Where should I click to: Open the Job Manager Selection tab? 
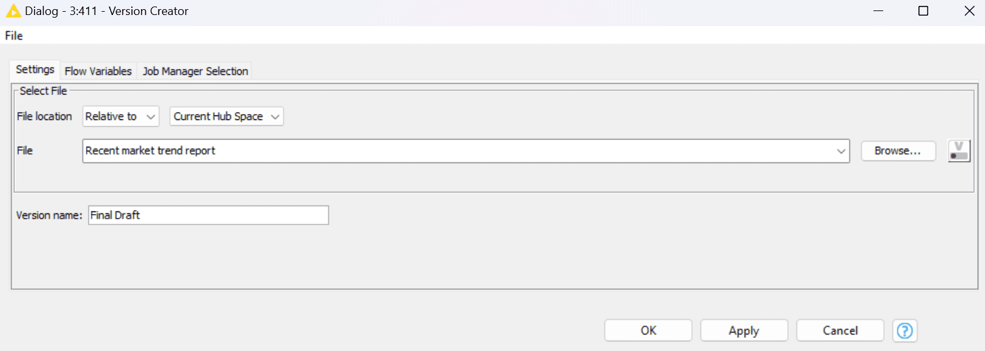[x=195, y=71]
